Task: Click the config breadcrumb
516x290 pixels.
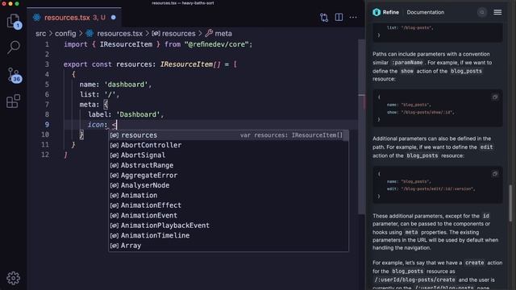Action: click(x=65, y=34)
